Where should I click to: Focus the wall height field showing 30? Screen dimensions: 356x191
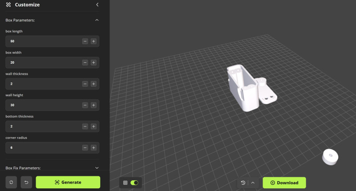(52, 105)
